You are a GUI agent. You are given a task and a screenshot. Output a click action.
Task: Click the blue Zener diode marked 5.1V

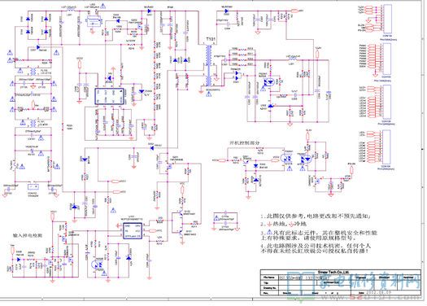142,92
